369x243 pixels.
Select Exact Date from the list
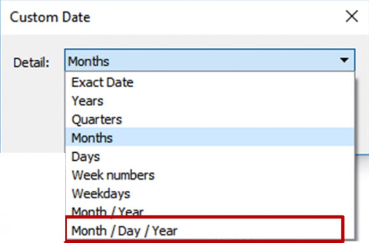pos(210,82)
